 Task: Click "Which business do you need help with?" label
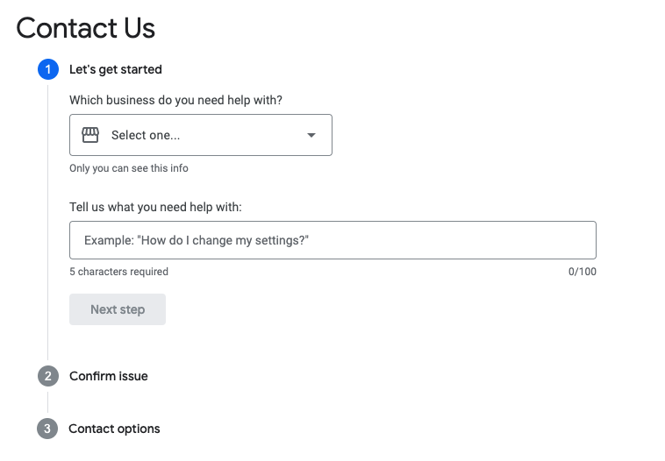click(175, 100)
